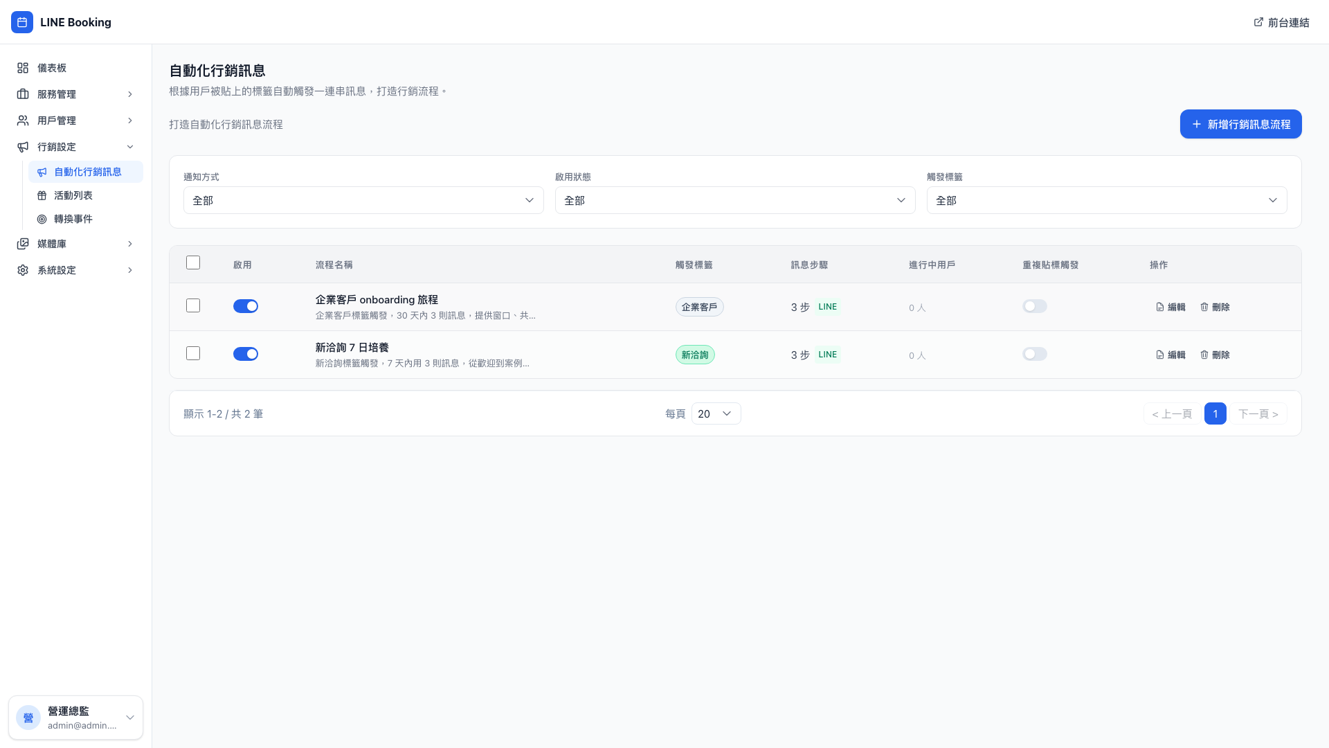
Task: Click the 媒體庫 image library icon
Action: coord(23,244)
